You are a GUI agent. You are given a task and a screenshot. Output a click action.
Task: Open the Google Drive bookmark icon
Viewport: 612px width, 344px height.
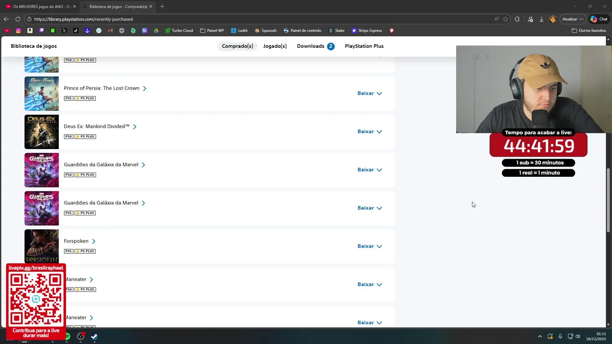pos(156,31)
